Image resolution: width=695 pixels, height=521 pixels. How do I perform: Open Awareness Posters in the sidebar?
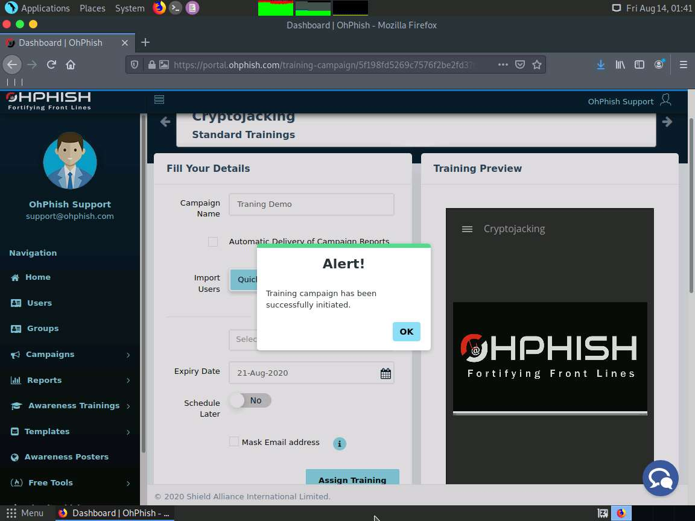[66, 456]
